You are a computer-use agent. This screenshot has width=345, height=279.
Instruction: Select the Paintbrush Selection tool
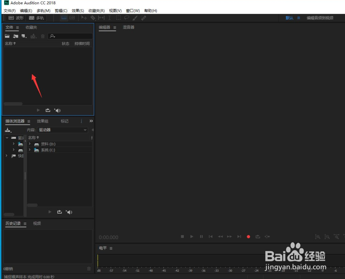pos(135,18)
